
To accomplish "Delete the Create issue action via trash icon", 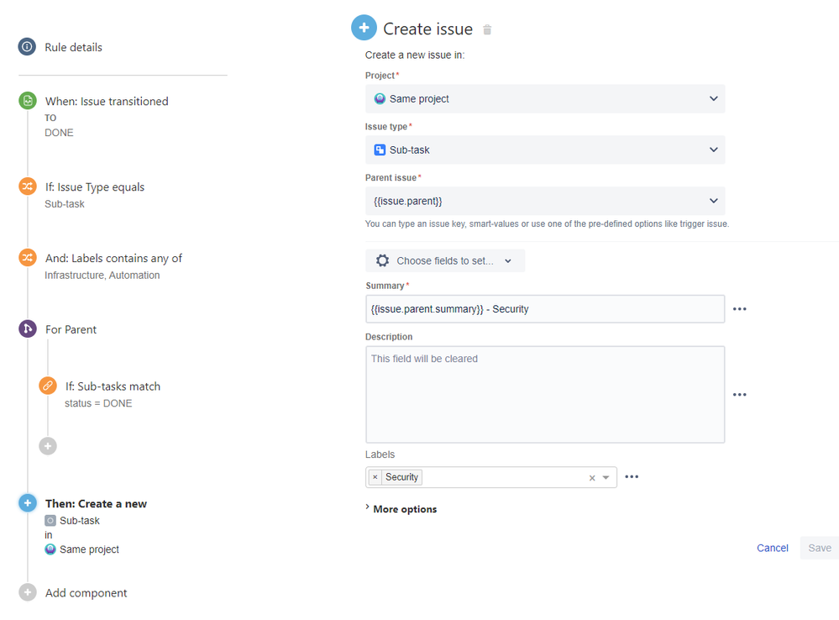I will tap(487, 29).
